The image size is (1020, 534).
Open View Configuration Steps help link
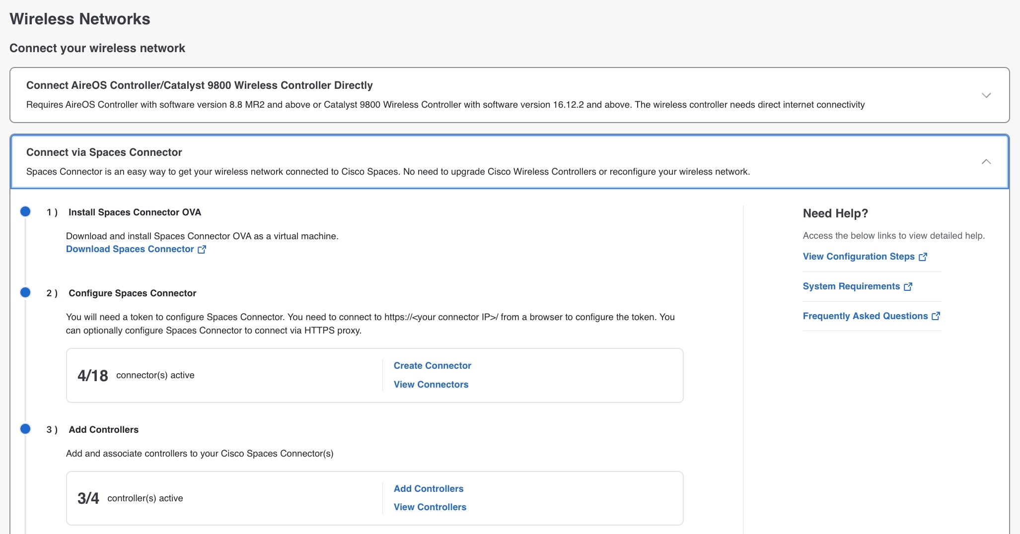point(859,257)
